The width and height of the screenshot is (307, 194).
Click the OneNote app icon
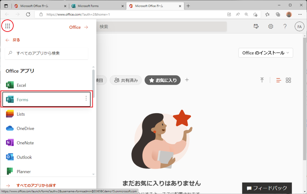click(10, 143)
